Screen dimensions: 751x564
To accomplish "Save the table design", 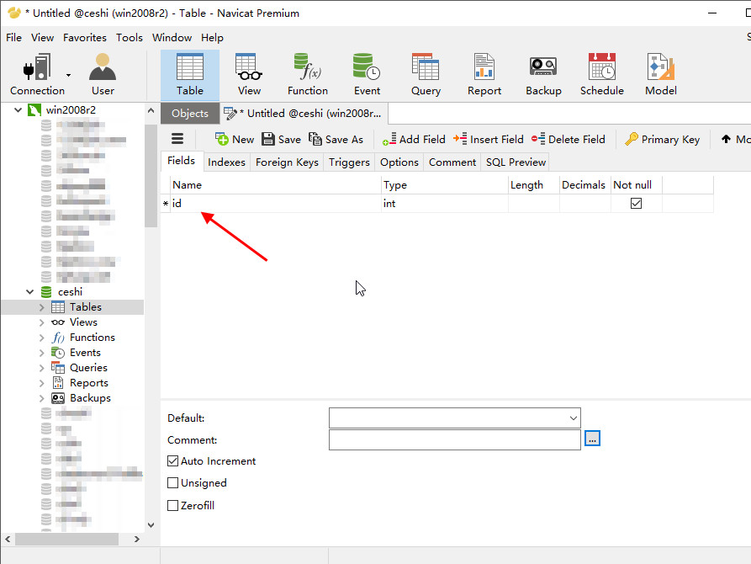I will coord(282,139).
